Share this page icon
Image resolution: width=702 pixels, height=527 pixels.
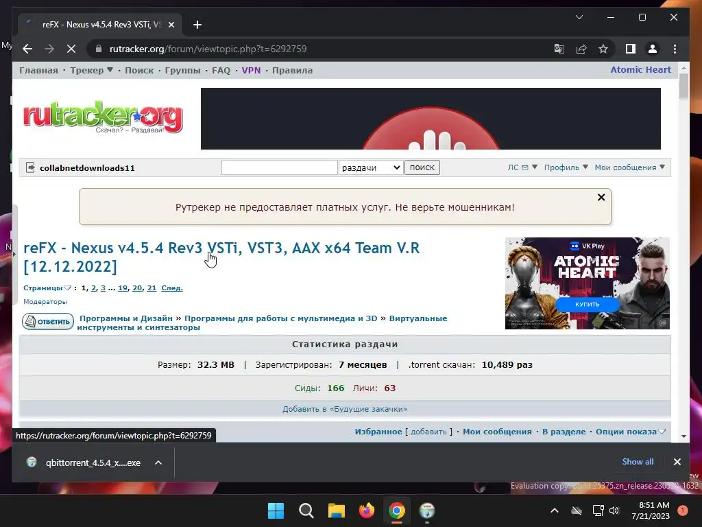pyautogui.click(x=581, y=49)
